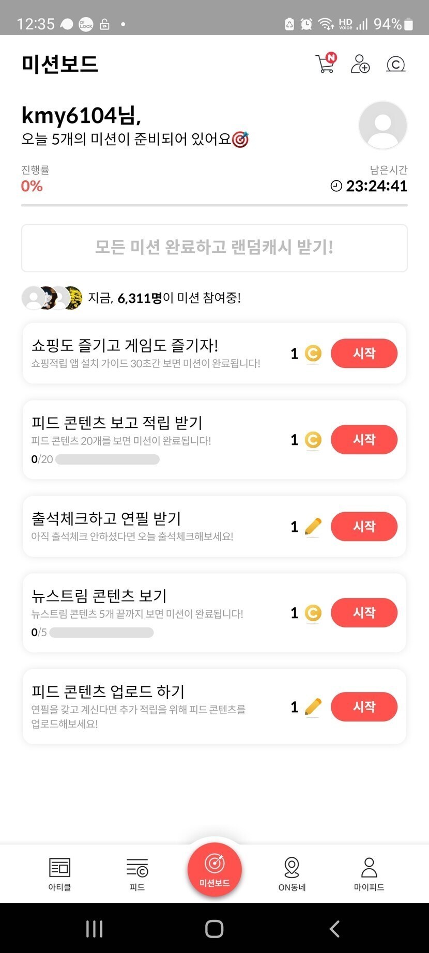Screen dimensions: 429x953
Task: Tap the add friend icon
Action: (360, 64)
